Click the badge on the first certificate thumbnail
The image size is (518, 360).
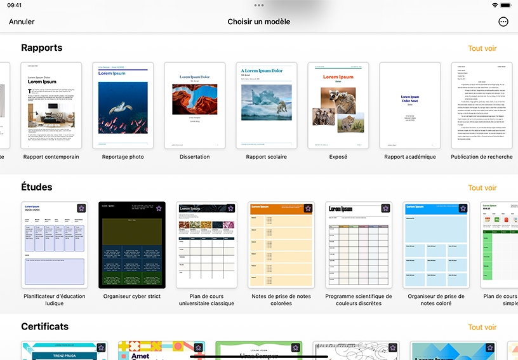tap(101, 347)
